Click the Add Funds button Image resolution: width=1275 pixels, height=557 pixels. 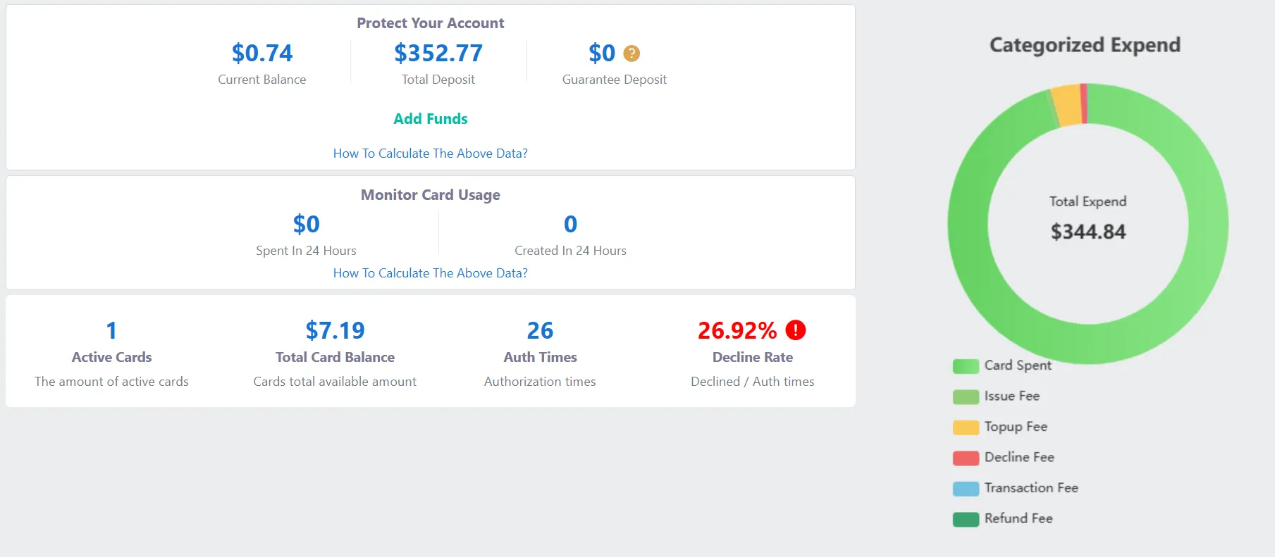point(430,119)
